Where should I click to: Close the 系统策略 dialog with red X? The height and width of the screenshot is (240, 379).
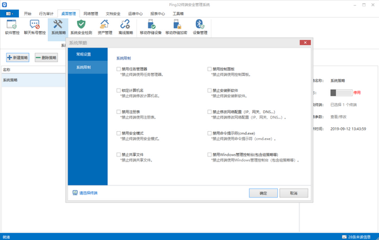(x=305, y=42)
